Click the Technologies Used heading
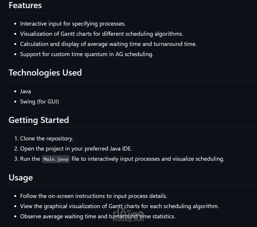Viewport: 257px width, 227px height. coord(45,72)
